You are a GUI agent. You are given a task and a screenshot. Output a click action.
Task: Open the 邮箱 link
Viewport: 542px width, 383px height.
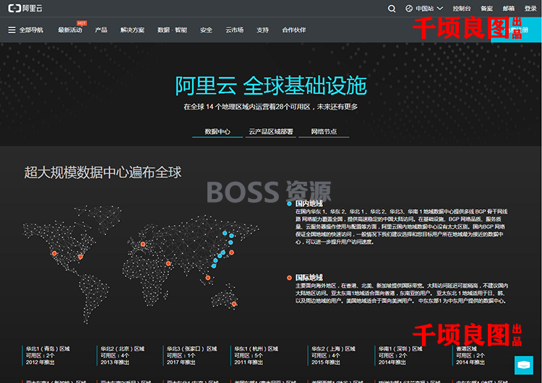(x=509, y=9)
